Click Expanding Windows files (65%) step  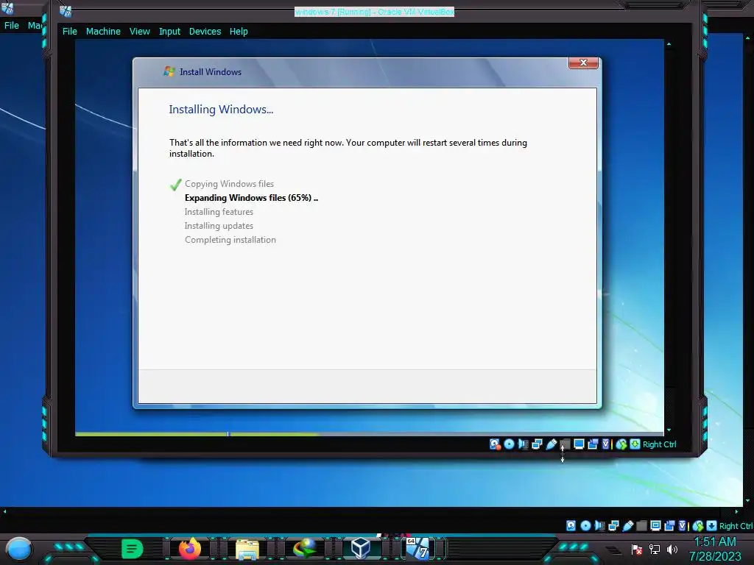click(252, 198)
